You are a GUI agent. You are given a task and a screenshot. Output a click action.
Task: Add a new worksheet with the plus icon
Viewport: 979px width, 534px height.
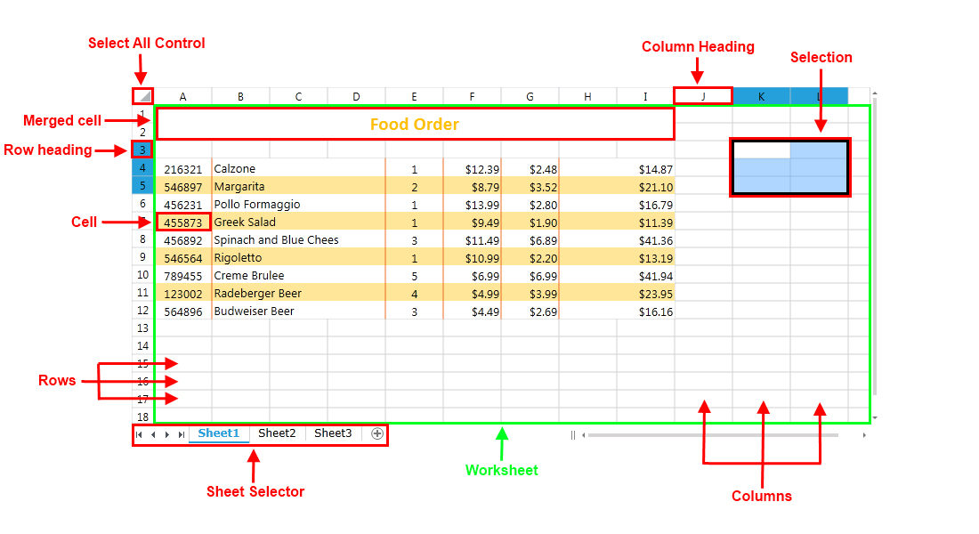[377, 434]
